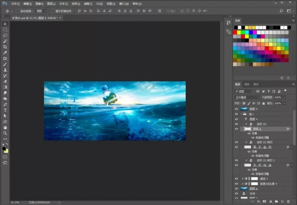Enable the 显示变换控件 checkbox
Image resolution: width=297 pixels, height=205 pixels.
[53, 11]
